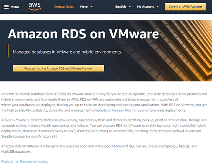Screen dimensions: 212x168
Task: Expand the English language dropdown
Action: 123,6
